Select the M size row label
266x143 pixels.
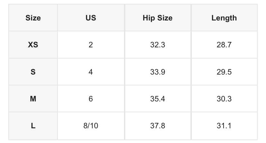click(x=33, y=99)
